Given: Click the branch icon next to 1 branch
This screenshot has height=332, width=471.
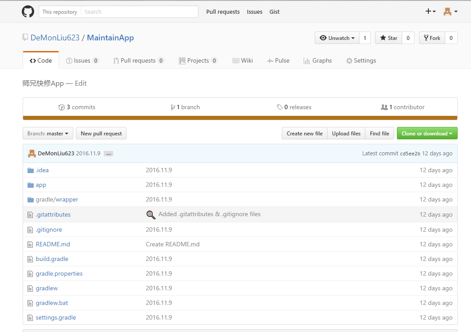Looking at the screenshot, I should click(x=173, y=107).
